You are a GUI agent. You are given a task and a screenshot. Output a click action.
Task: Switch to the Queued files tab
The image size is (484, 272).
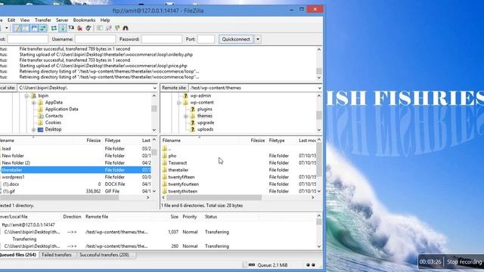18,255
